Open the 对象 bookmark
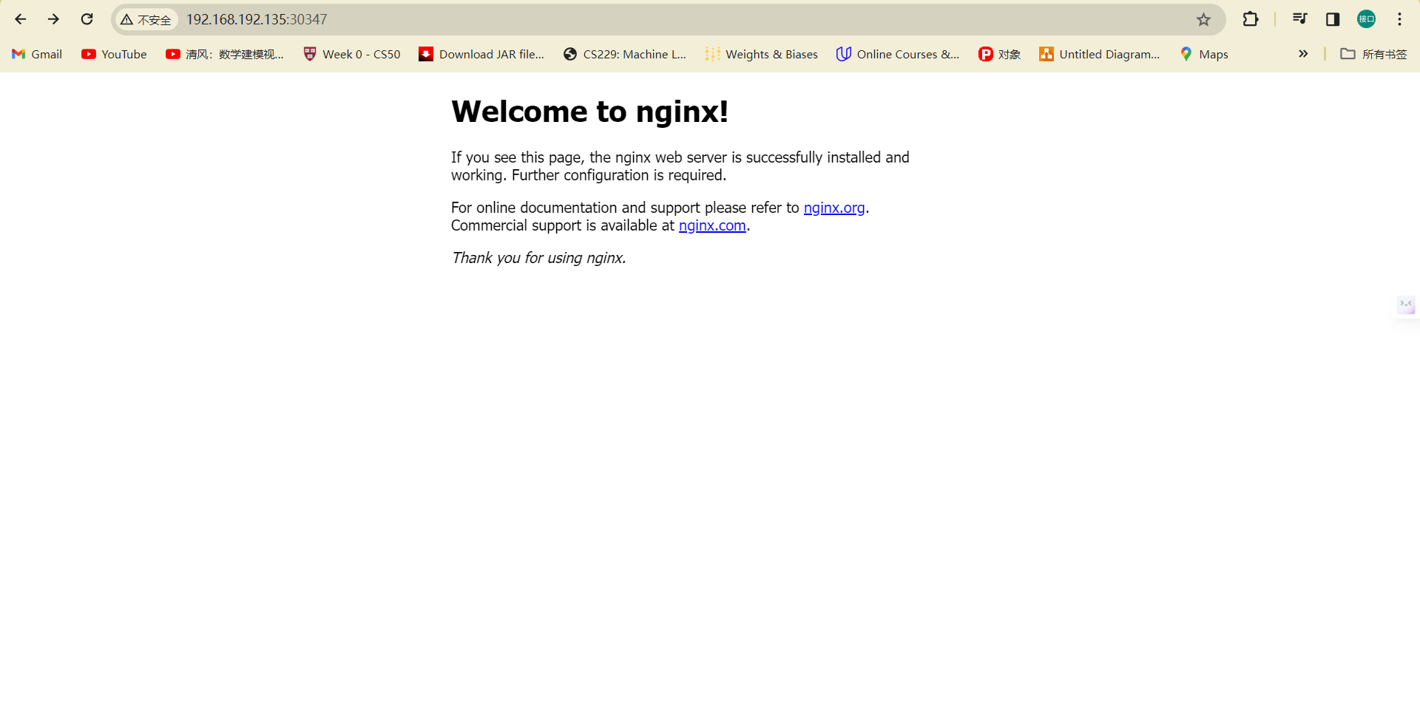The height and width of the screenshot is (722, 1420). coord(999,54)
